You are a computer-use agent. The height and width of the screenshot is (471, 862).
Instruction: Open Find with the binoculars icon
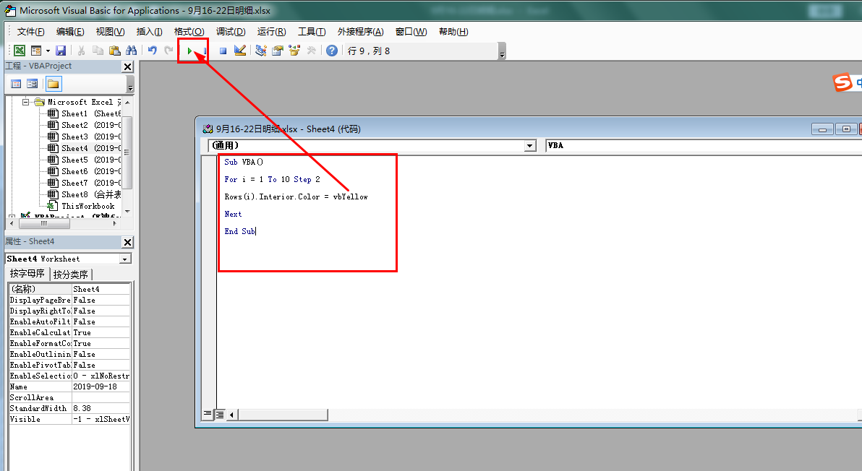(131, 51)
